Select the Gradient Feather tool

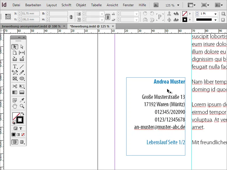pyautogui.click(x=22, y=92)
